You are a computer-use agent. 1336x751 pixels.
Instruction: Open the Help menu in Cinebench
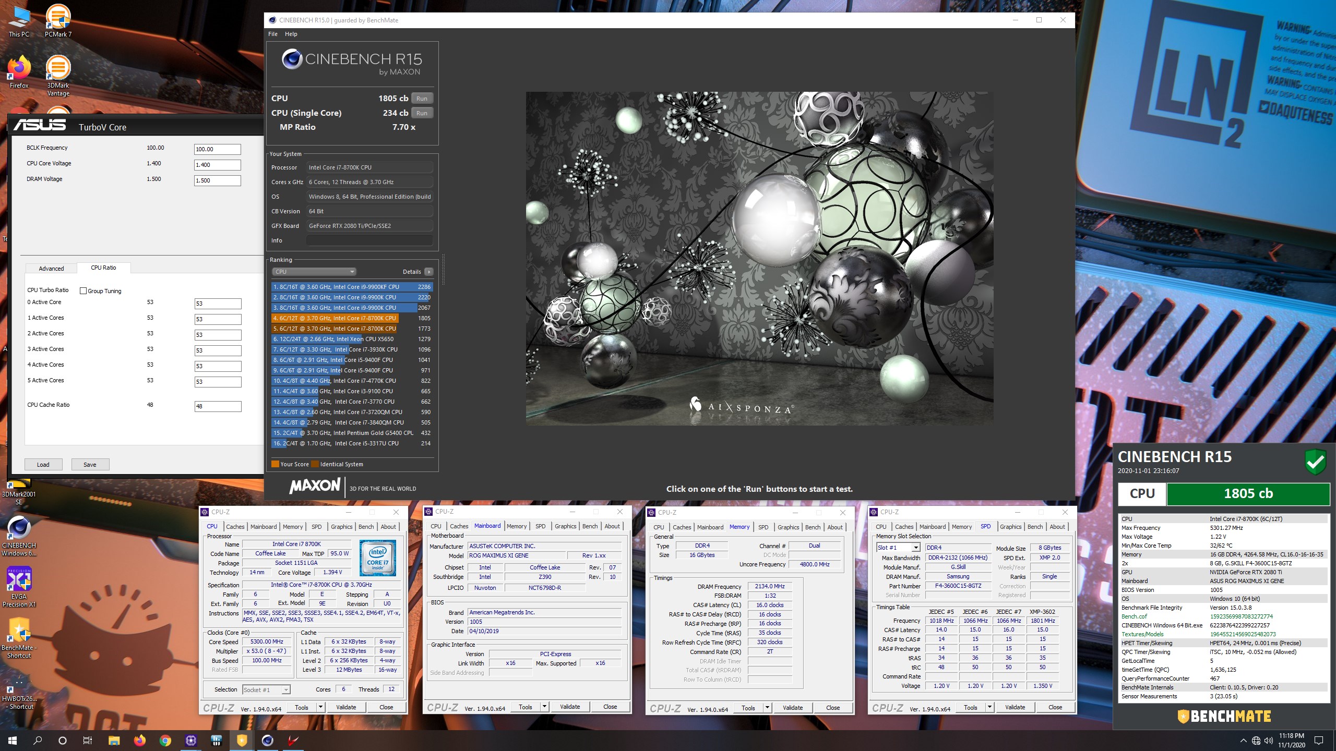291,34
